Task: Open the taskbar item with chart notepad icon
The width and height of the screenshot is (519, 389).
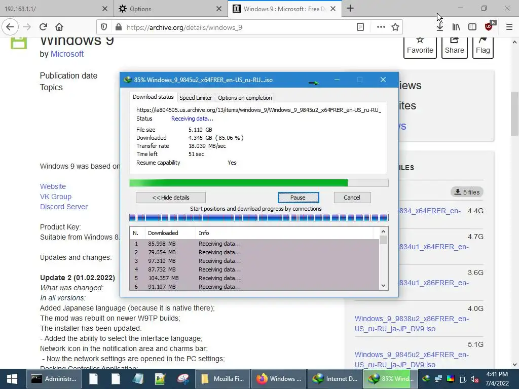Action: (x=160, y=379)
